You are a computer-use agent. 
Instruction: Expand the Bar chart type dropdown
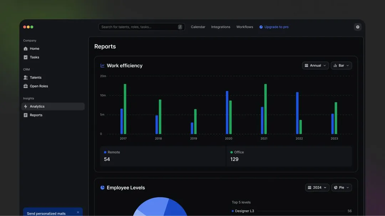(341, 65)
